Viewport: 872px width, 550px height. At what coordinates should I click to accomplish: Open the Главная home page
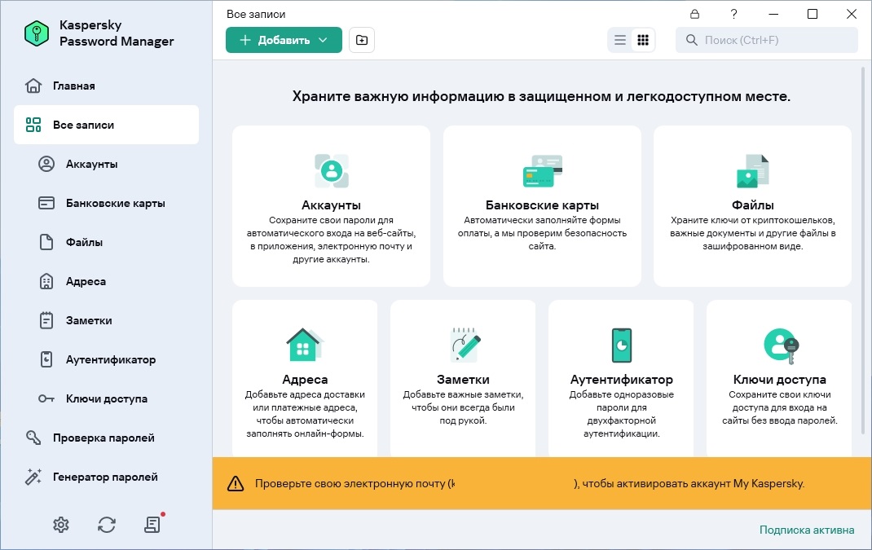[106, 86]
